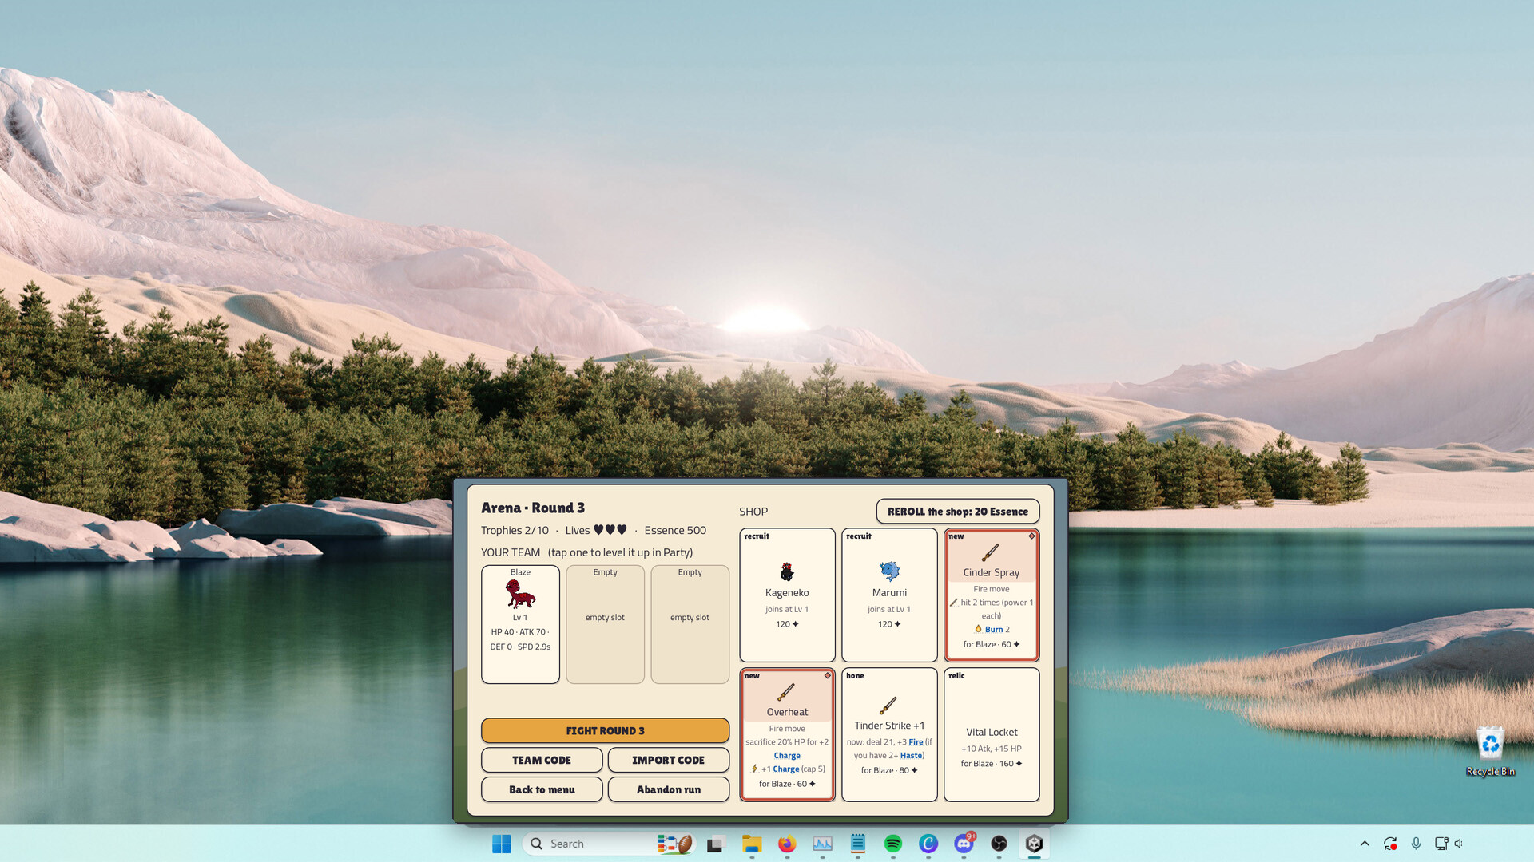1534x862 pixels.
Task: Click the Marumi price '120'
Action: (889, 624)
